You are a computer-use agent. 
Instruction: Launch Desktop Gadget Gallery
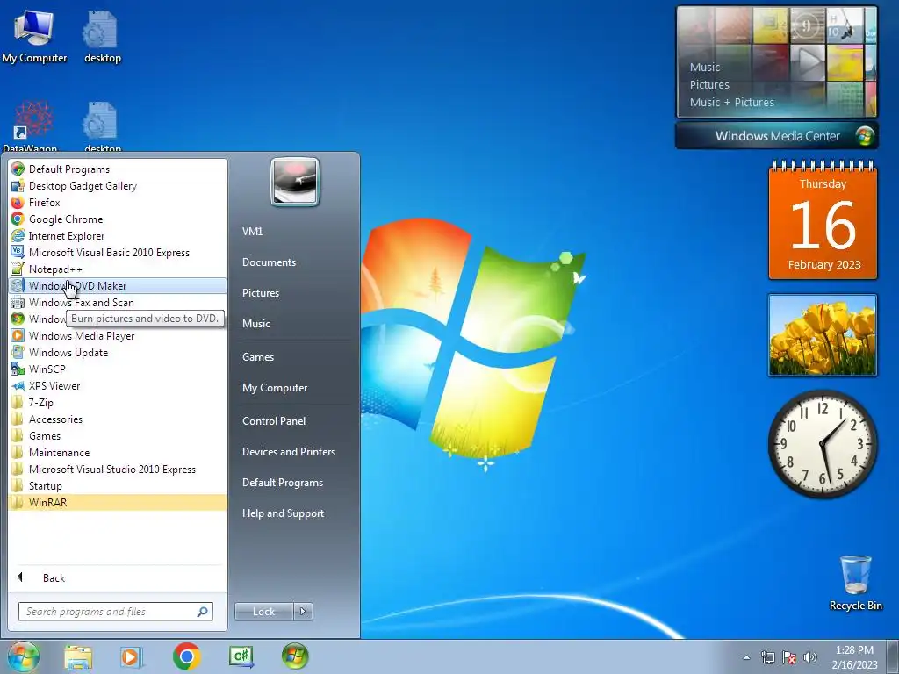[x=118, y=186]
